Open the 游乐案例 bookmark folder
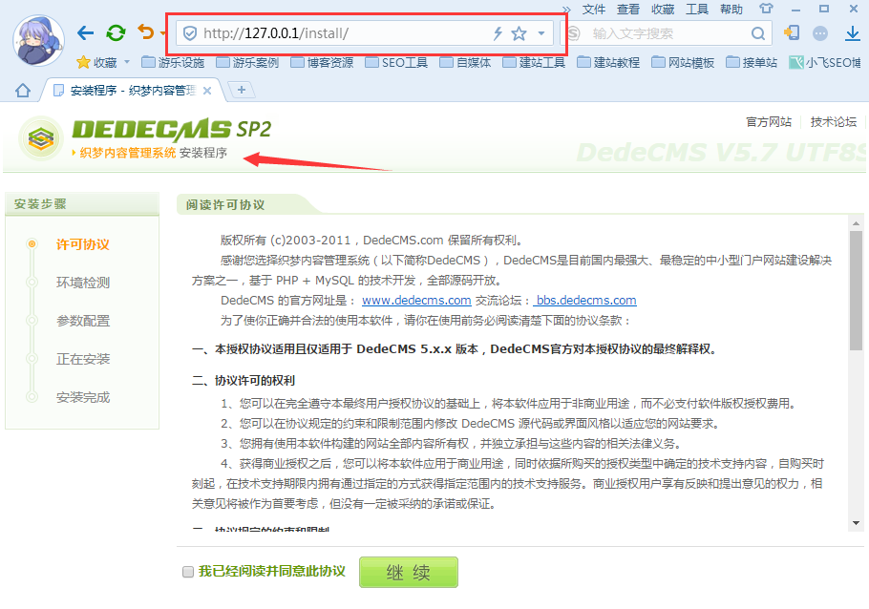Image resolution: width=869 pixels, height=609 pixels. click(247, 63)
